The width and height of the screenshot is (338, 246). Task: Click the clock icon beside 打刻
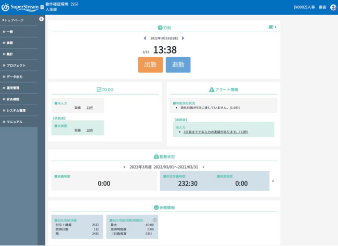click(x=160, y=28)
